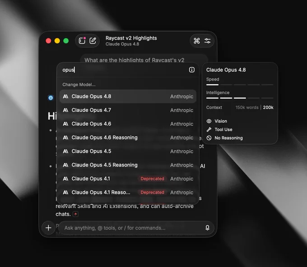The width and height of the screenshot is (307, 267).
Task: Click the globe web search icon
Action: [51, 97]
